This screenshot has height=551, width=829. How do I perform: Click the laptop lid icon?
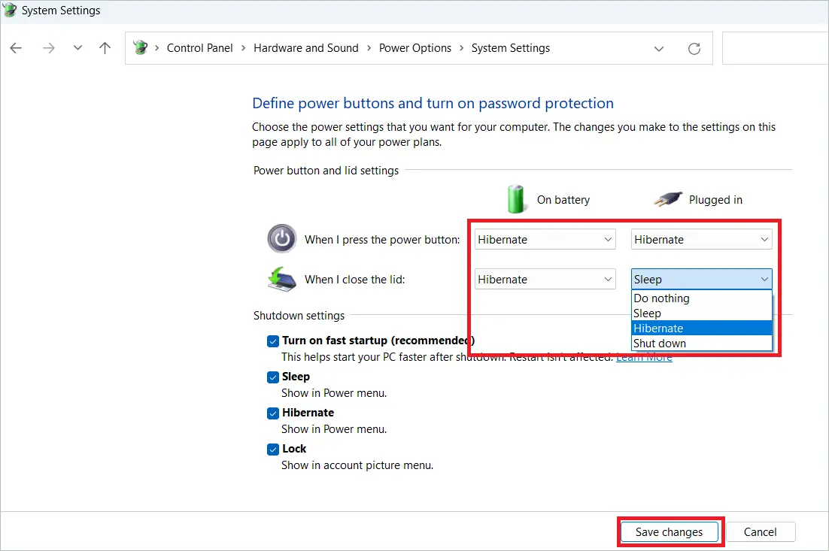click(282, 277)
